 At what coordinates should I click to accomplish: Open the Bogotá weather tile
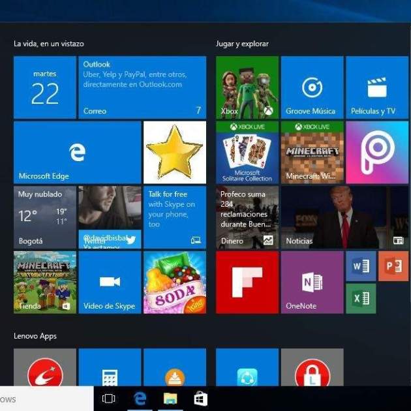tap(45, 217)
